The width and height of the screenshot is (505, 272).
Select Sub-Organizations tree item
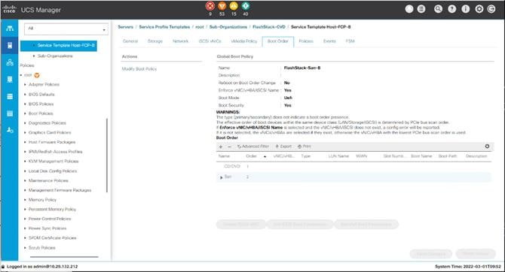55,56
